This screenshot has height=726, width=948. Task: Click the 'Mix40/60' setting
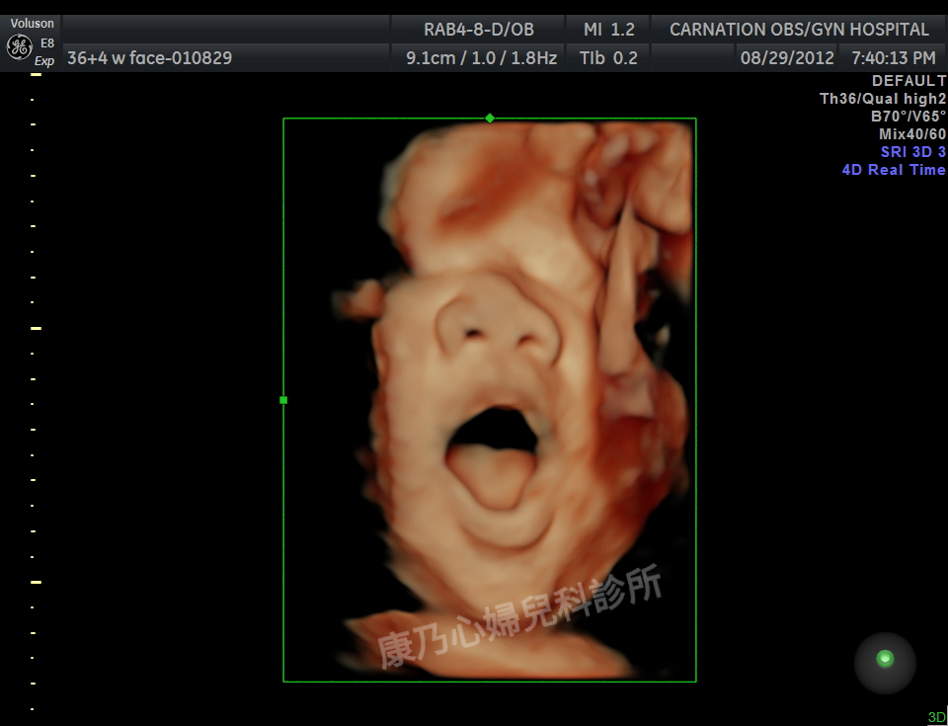(912, 134)
